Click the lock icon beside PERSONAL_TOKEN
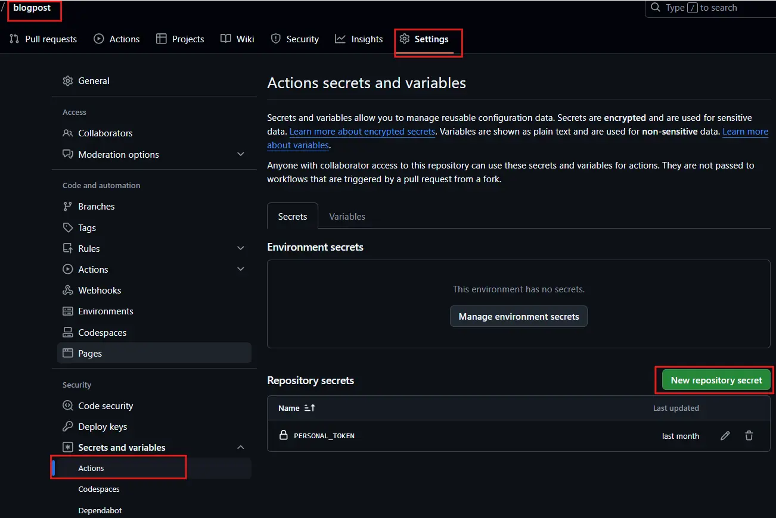 point(284,435)
